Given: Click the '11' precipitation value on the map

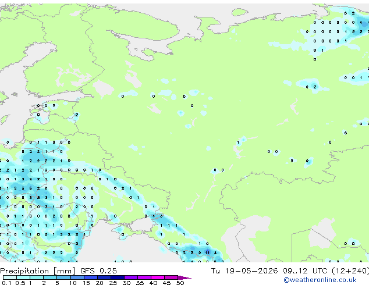Looking at the screenshot, I should click(207, 253).
